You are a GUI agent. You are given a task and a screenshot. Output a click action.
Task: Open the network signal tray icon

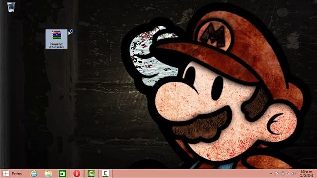point(288,174)
